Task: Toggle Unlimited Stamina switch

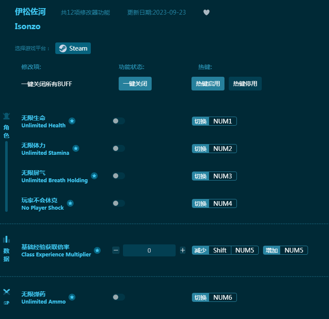Action: click(x=119, y=148)
